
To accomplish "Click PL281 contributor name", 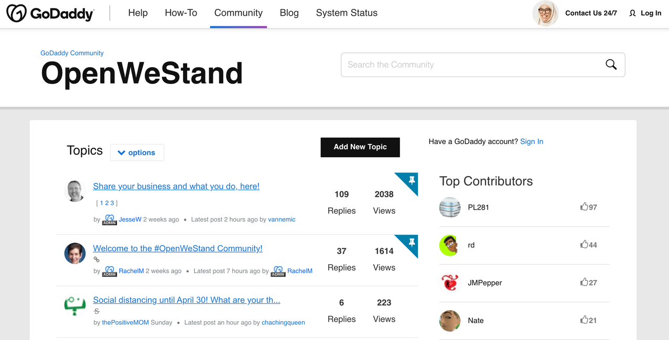I will point(478,207).
